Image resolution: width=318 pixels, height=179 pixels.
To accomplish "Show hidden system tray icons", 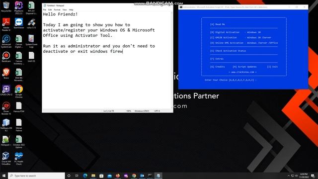I will (289, 176).
